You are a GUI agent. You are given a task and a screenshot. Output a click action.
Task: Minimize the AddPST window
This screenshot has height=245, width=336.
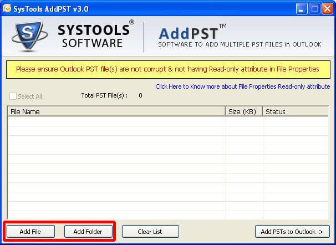tap(302, 9)
